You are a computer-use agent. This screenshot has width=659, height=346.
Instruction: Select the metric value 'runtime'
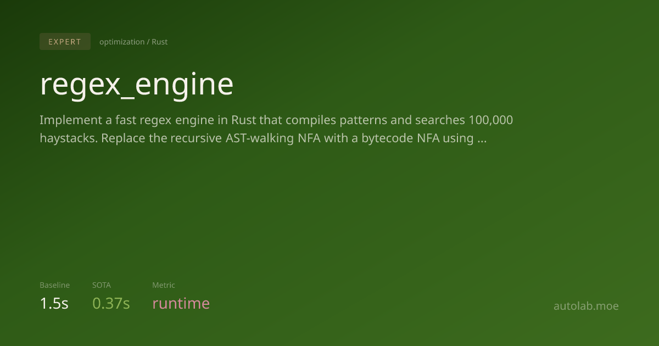point(181,303)
